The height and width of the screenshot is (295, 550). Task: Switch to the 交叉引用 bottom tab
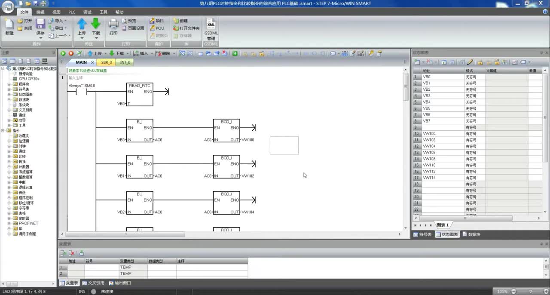[93, 283]
